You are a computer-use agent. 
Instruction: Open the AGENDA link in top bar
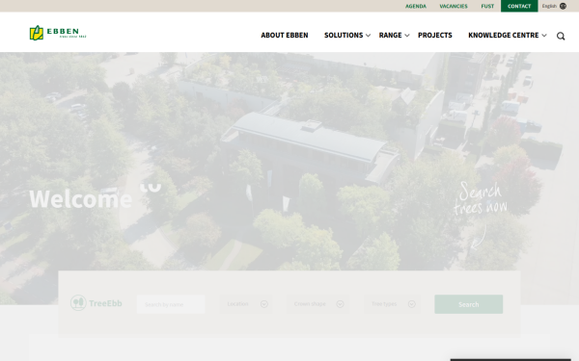coord(416,7)
